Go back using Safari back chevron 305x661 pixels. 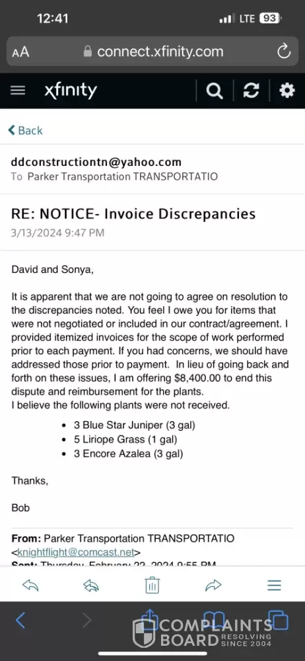coord(20,620)
